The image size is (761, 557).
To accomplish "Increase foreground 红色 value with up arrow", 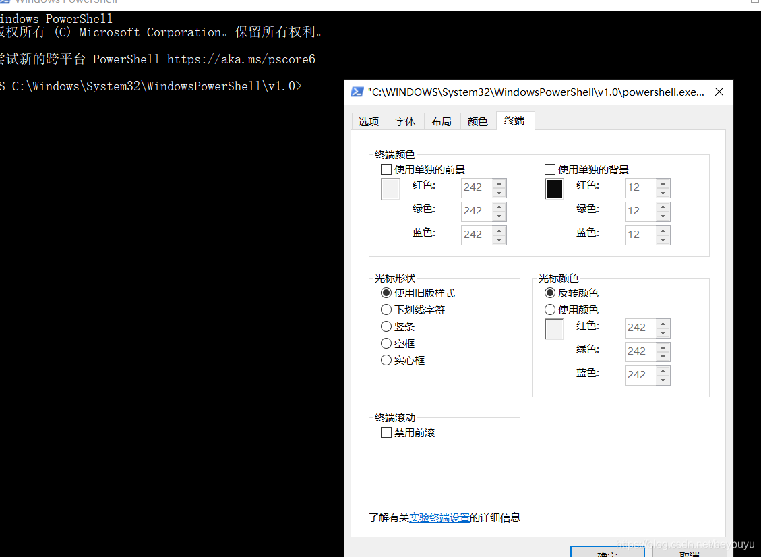I will coord(499,183).
